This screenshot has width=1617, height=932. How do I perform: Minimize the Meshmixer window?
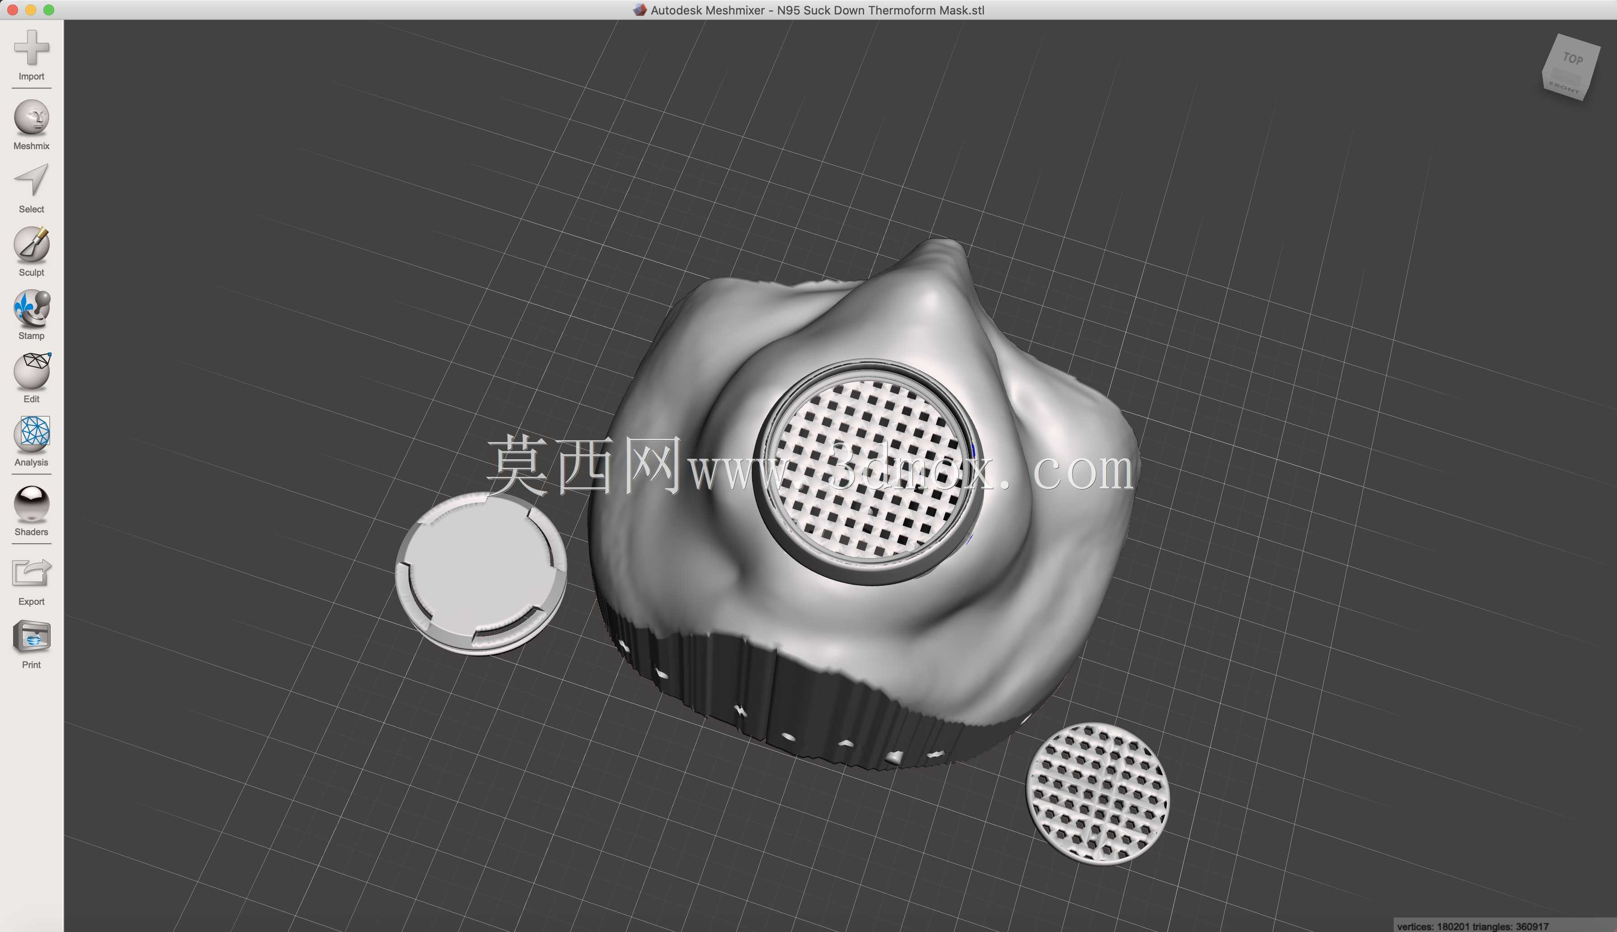click(x=31, y=9)
